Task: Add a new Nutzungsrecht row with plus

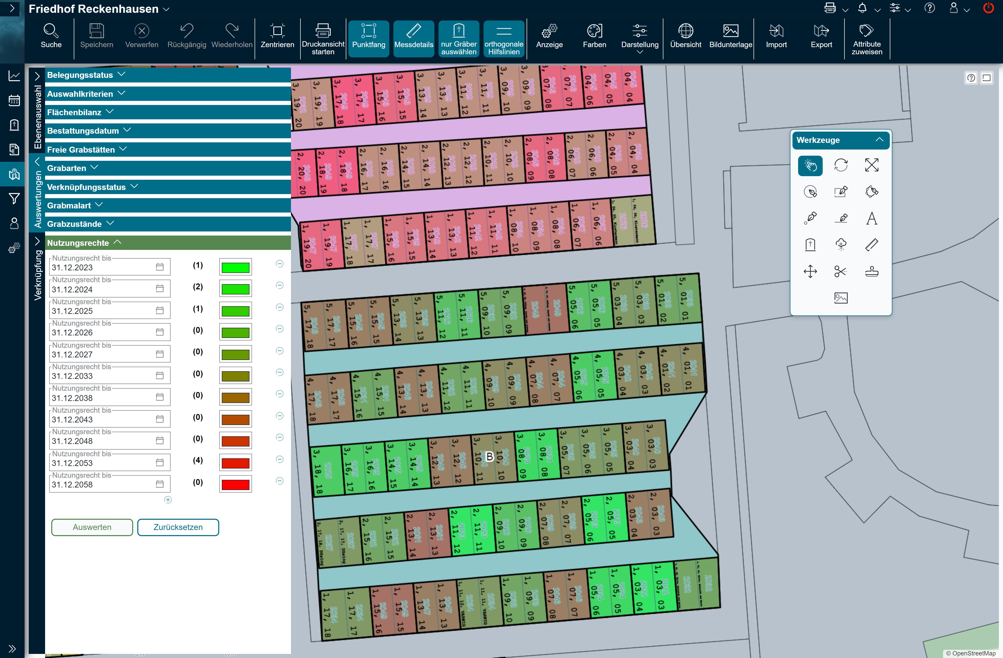Action: point(168,500)
